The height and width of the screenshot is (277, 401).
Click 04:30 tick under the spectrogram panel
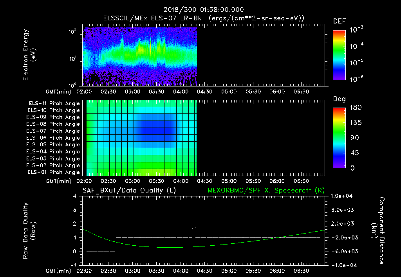[x=204, y=92]
